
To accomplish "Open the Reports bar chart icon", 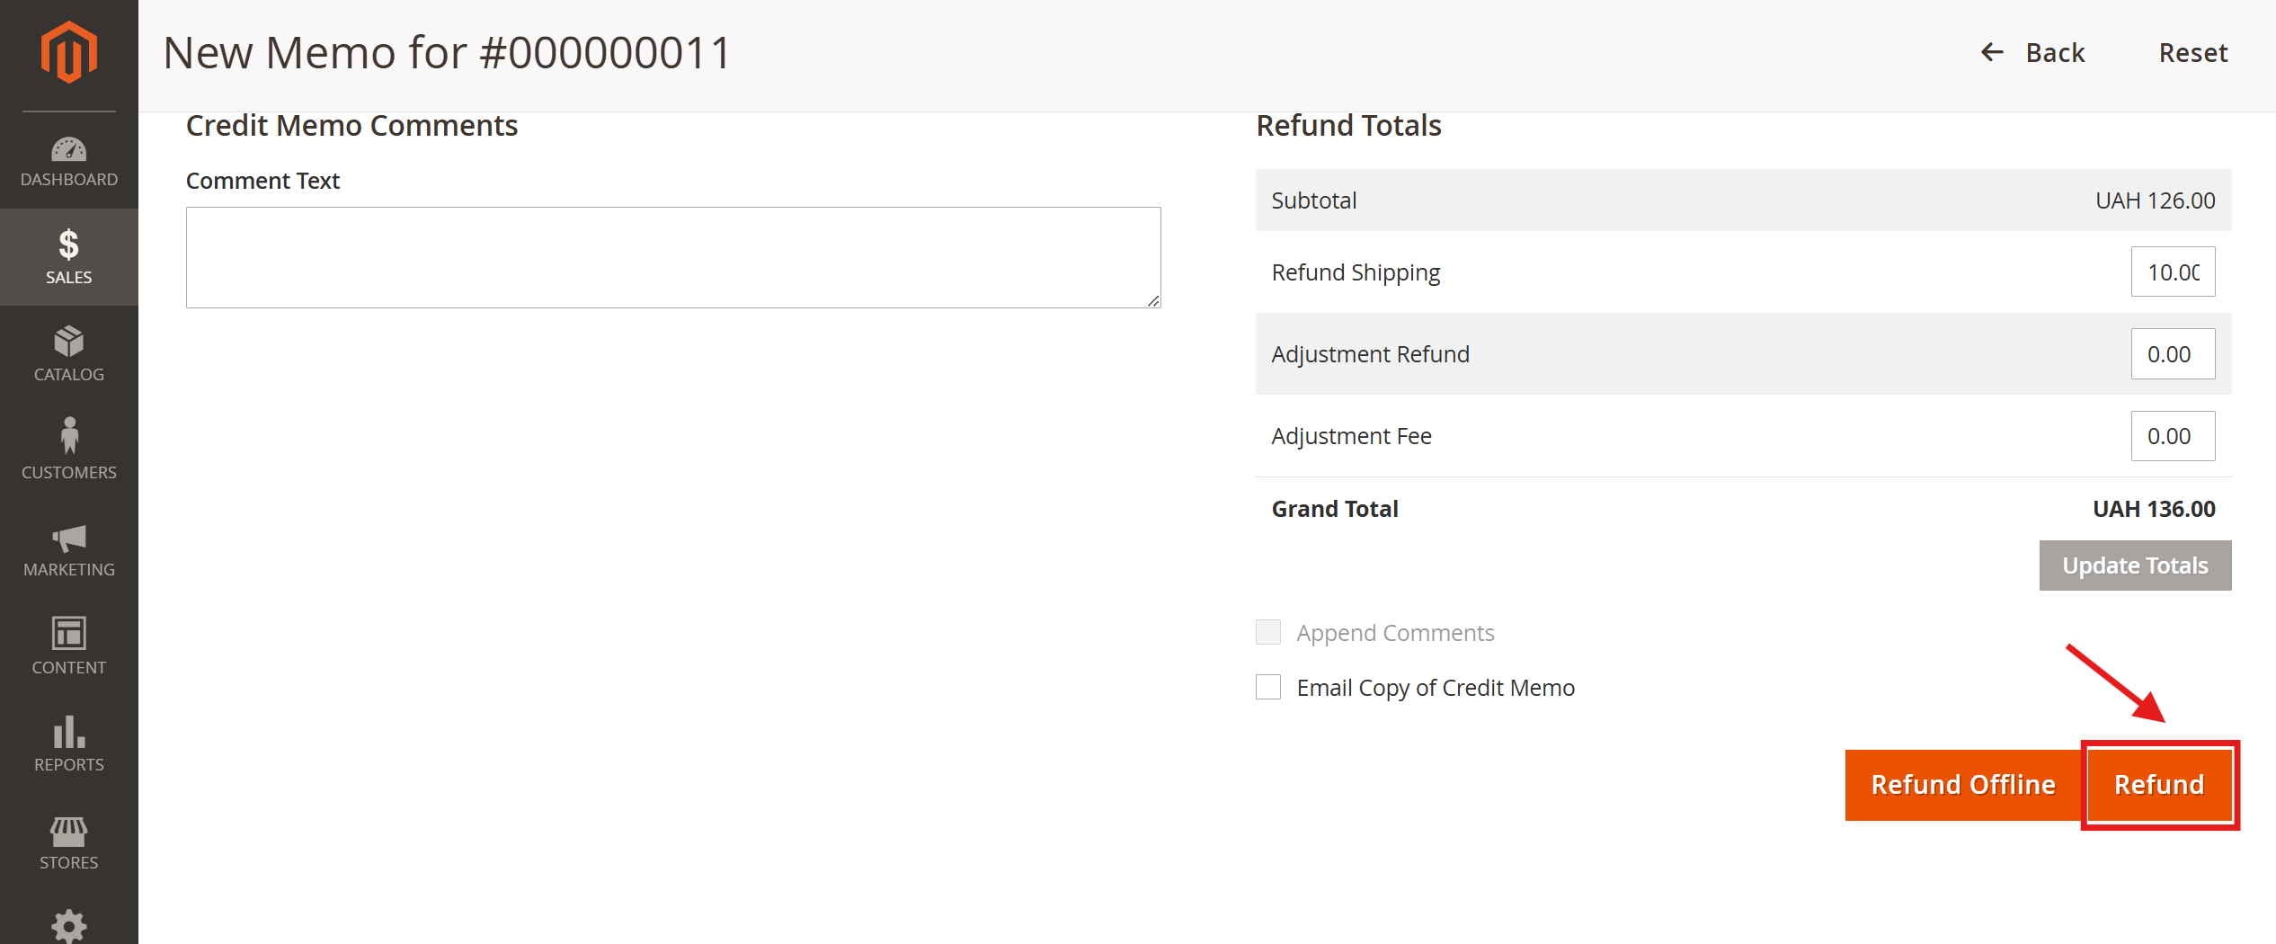I will [68, 733].
